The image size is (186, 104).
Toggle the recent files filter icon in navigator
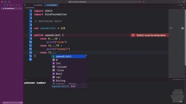tap(20, 103)
